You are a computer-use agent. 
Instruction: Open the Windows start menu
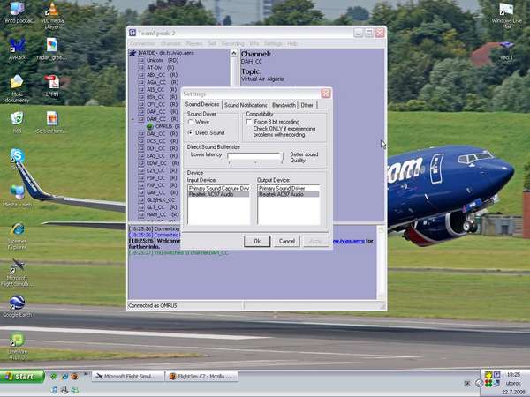22,377
